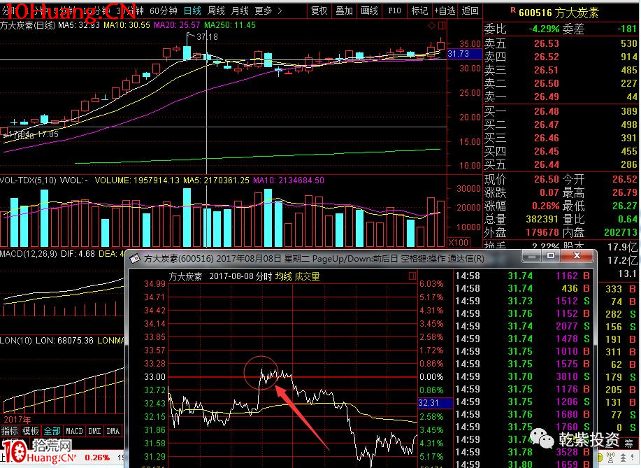This screenshot has height=468, width=641.
Task: Click the layout icon in intraday popup
Action: (x=412, y=276)
